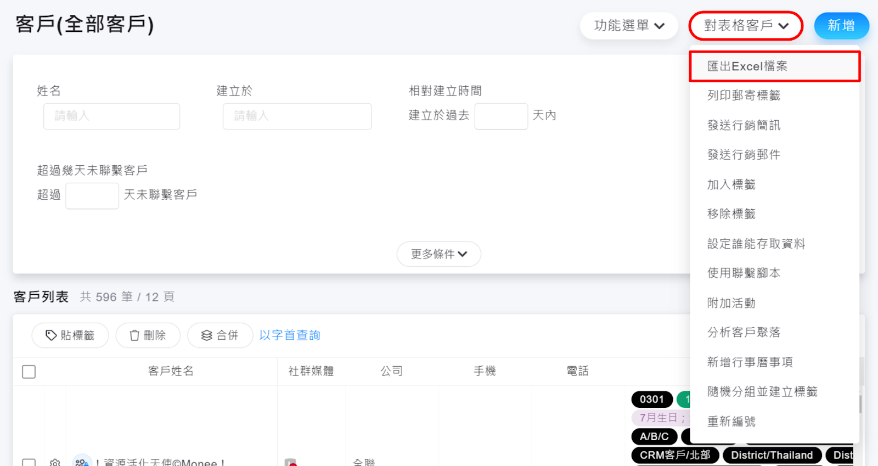Click the 刪除 button
The width and height of the screenshot is (878, 466).
pyautogui.click(x=148, y=335)
